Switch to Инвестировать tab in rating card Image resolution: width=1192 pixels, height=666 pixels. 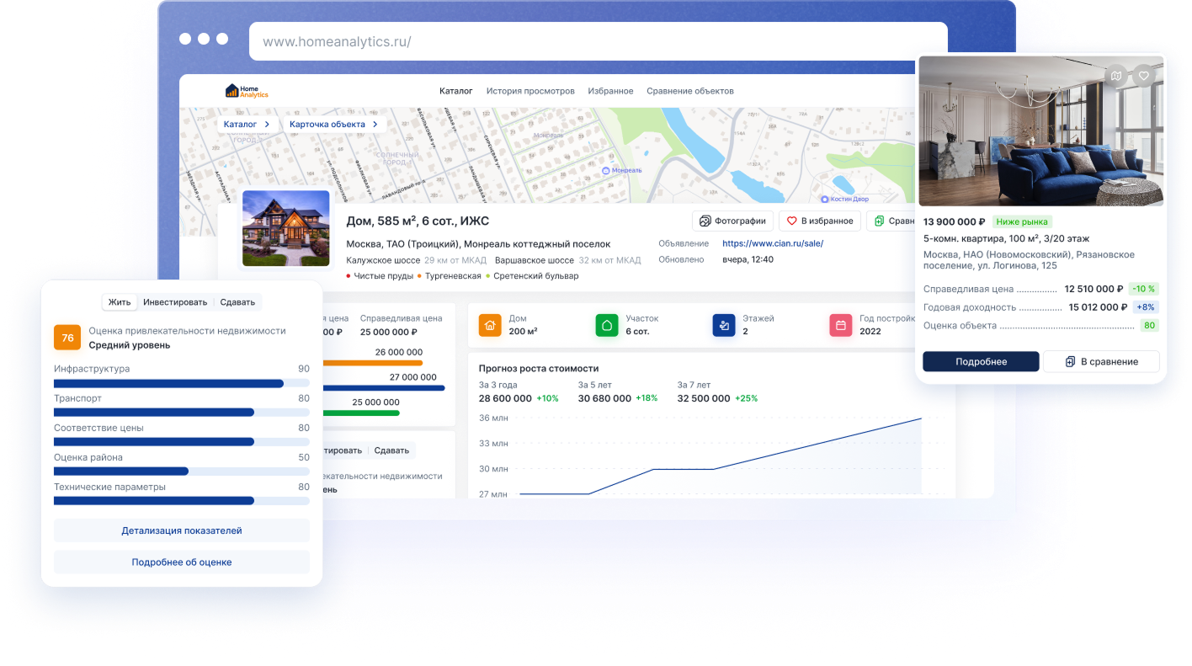click(175, 302)
